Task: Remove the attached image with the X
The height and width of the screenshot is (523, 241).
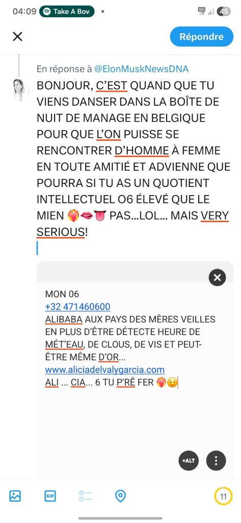Action: [x=218, y=277]
